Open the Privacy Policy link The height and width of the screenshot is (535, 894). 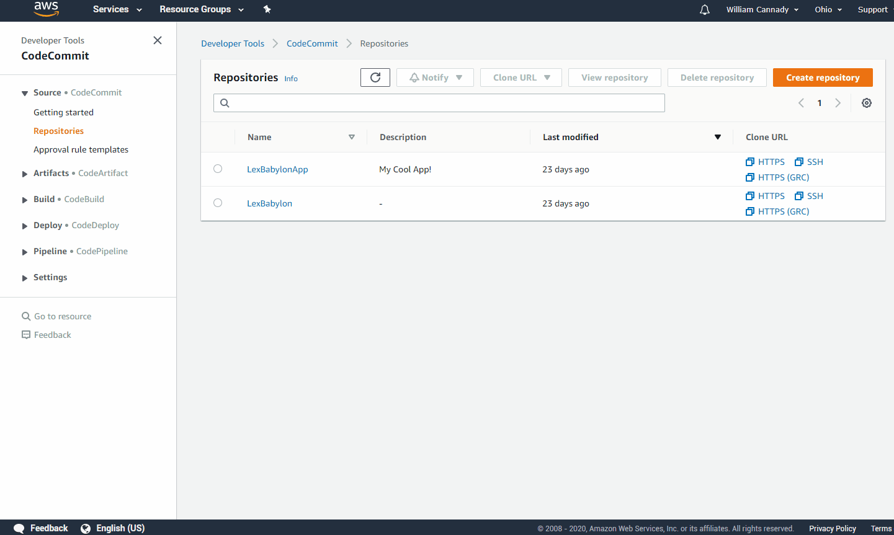833,529
